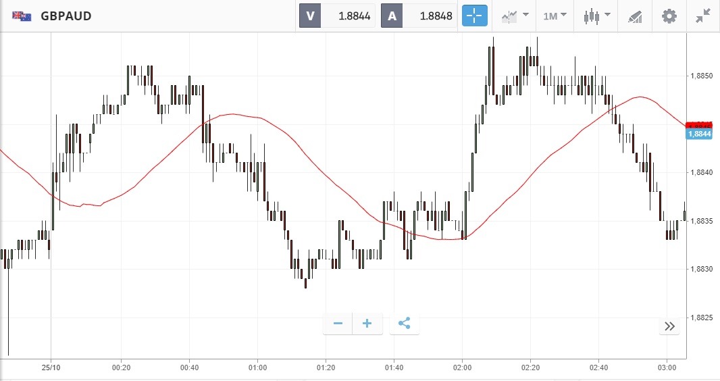Click the 1,8850 price axis label

700,76
